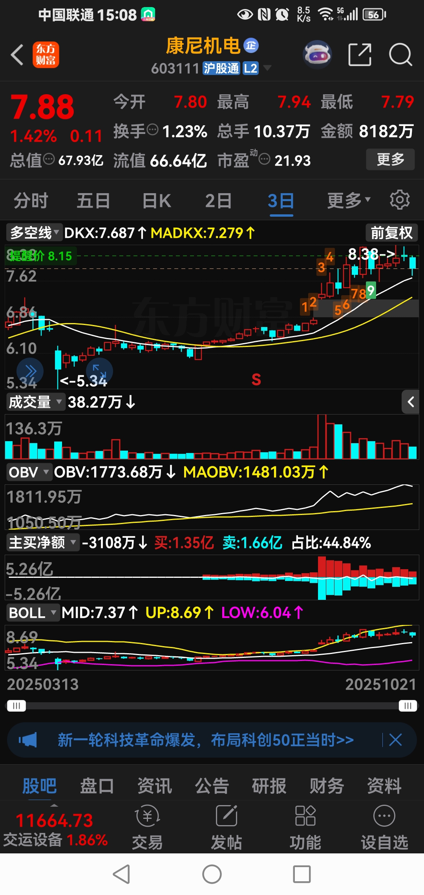424x895 pixels.
Task: Open the 资料 company info tab
Action: (x=384, y=786)
